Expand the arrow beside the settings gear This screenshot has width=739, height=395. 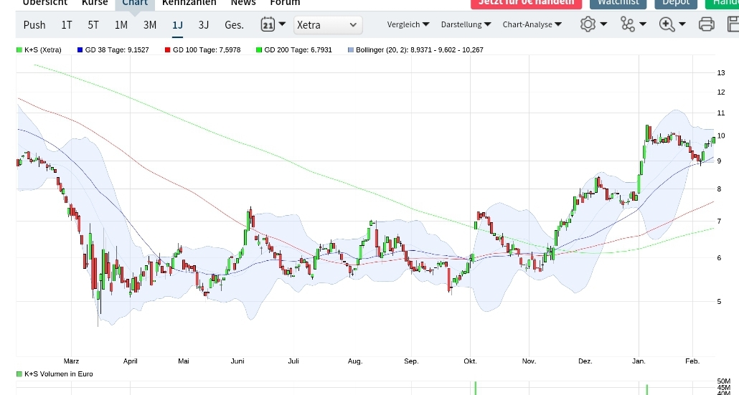[x=603, y=24]
